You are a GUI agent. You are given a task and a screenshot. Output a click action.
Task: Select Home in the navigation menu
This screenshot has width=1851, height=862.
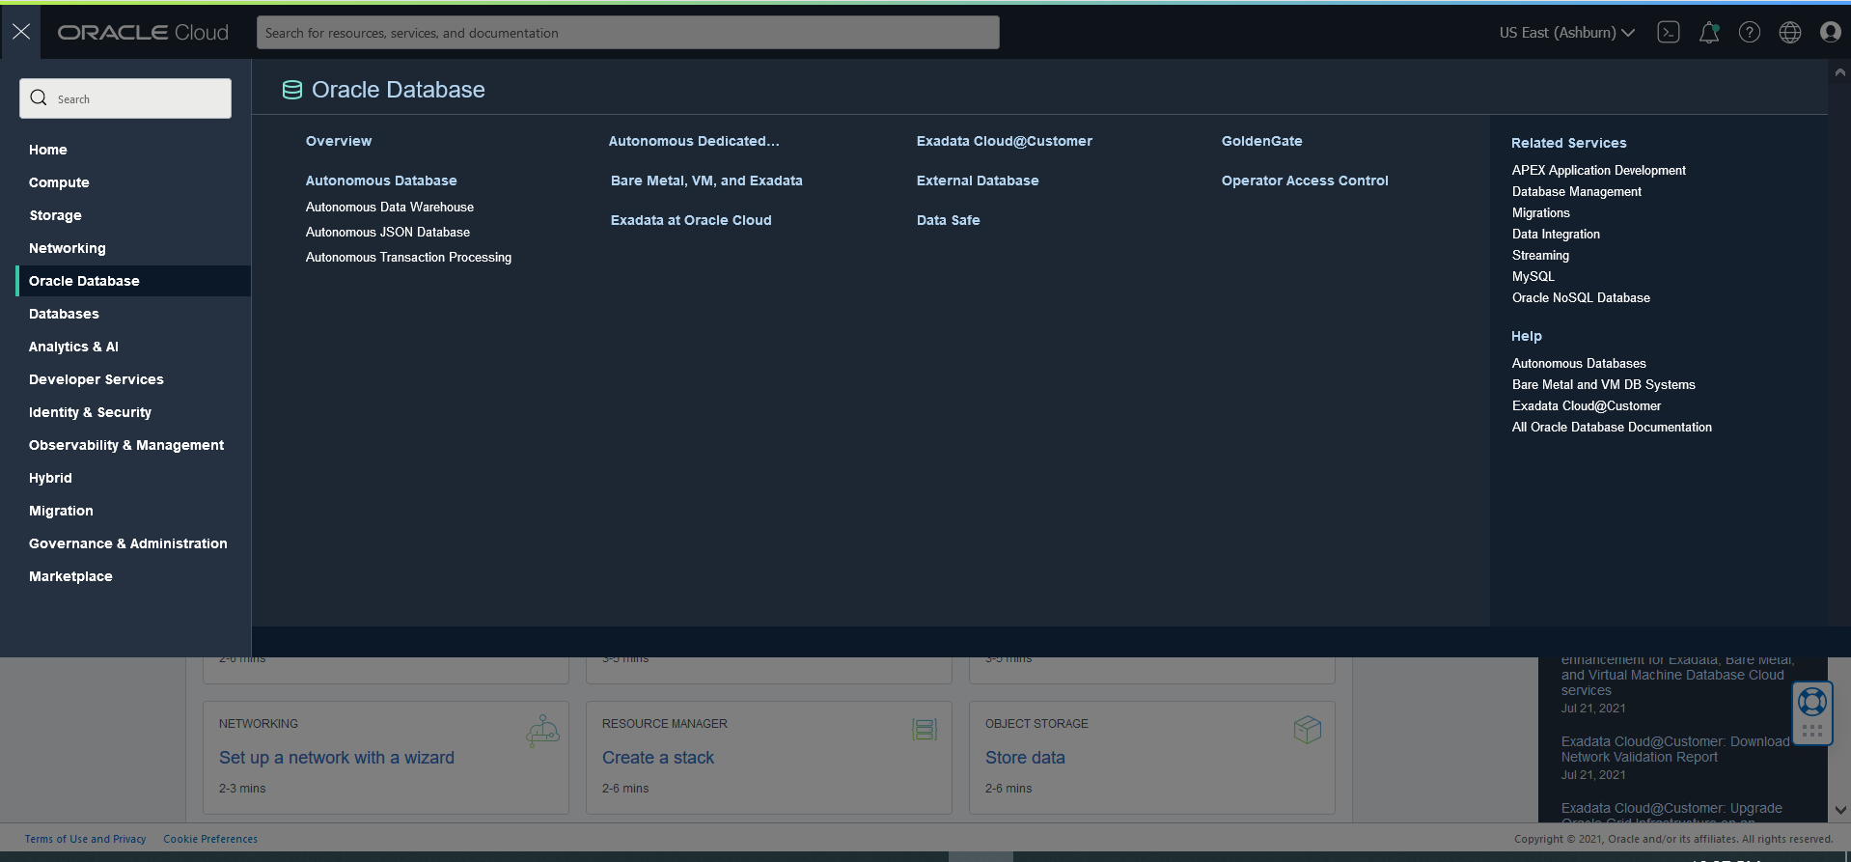(48, 150)
